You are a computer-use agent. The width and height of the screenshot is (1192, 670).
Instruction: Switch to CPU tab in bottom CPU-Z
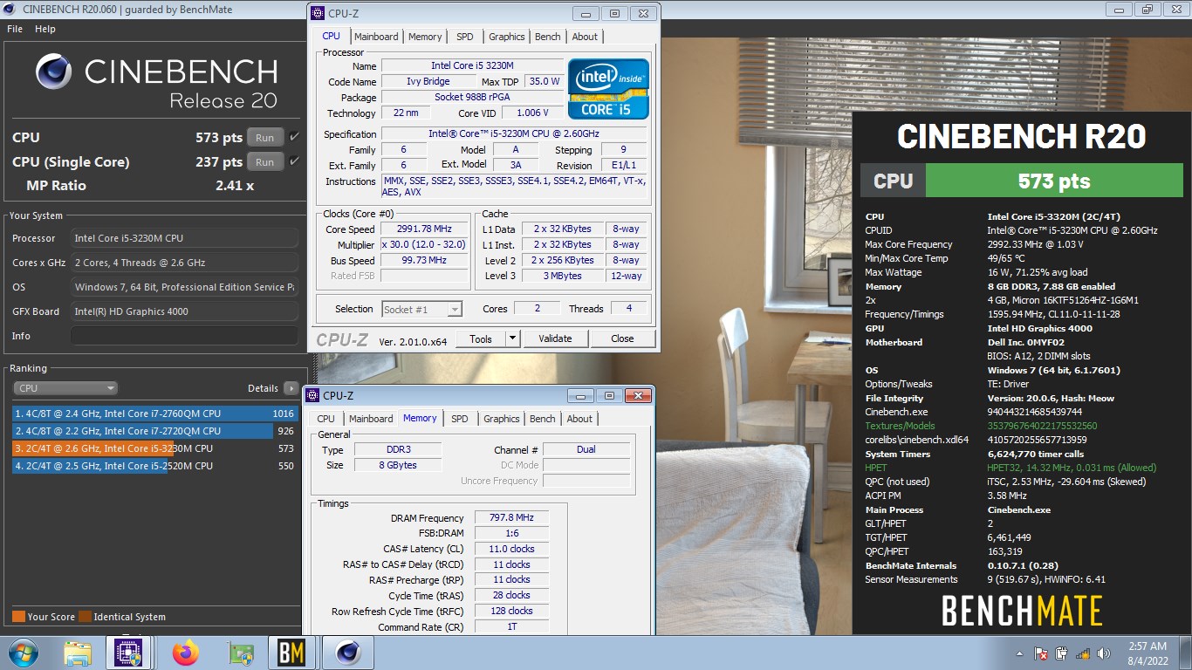[x=326, y=419]
